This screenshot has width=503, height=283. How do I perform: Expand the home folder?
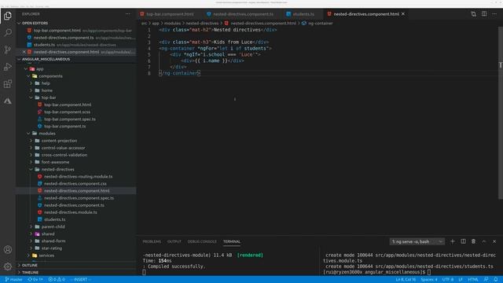[47, 90]
